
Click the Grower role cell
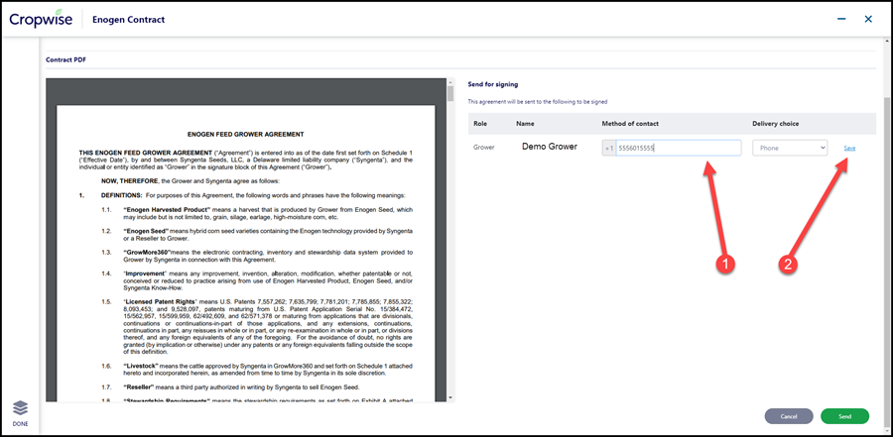click(484, 148)
